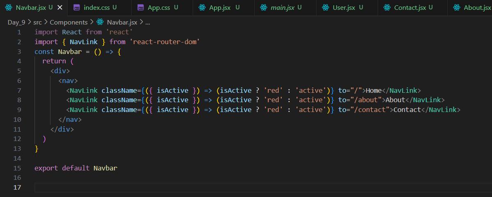Image resolution: width=492 pixels, height=197 pixels.
Task: Click the React icon on main.jsx tab
Action: (x=264, y=7)
